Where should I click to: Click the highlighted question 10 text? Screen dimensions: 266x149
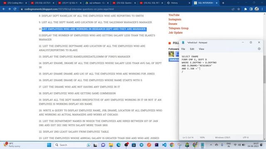pos(94,29)
